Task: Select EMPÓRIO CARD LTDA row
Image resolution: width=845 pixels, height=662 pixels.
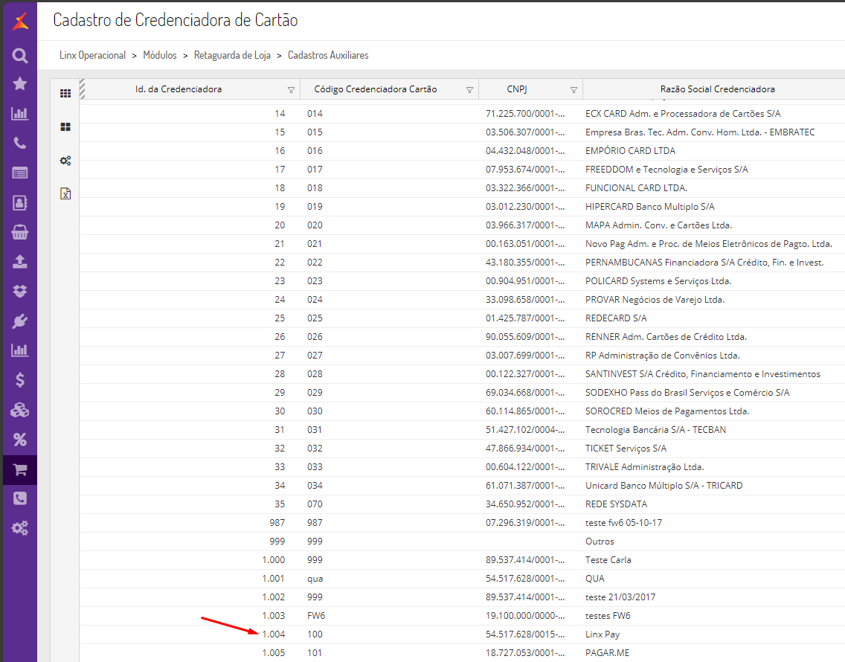Action: click(462, 151)
